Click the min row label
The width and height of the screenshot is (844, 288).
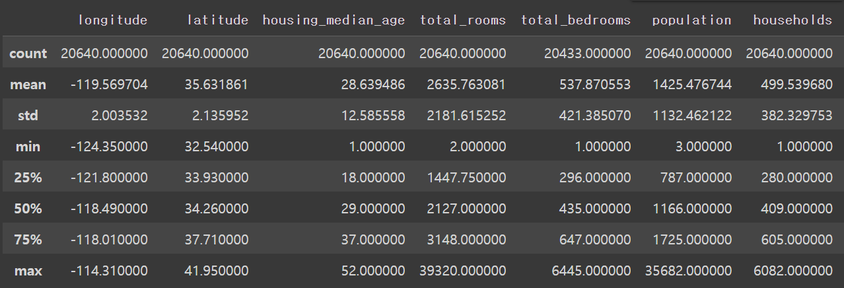(28, 147)
